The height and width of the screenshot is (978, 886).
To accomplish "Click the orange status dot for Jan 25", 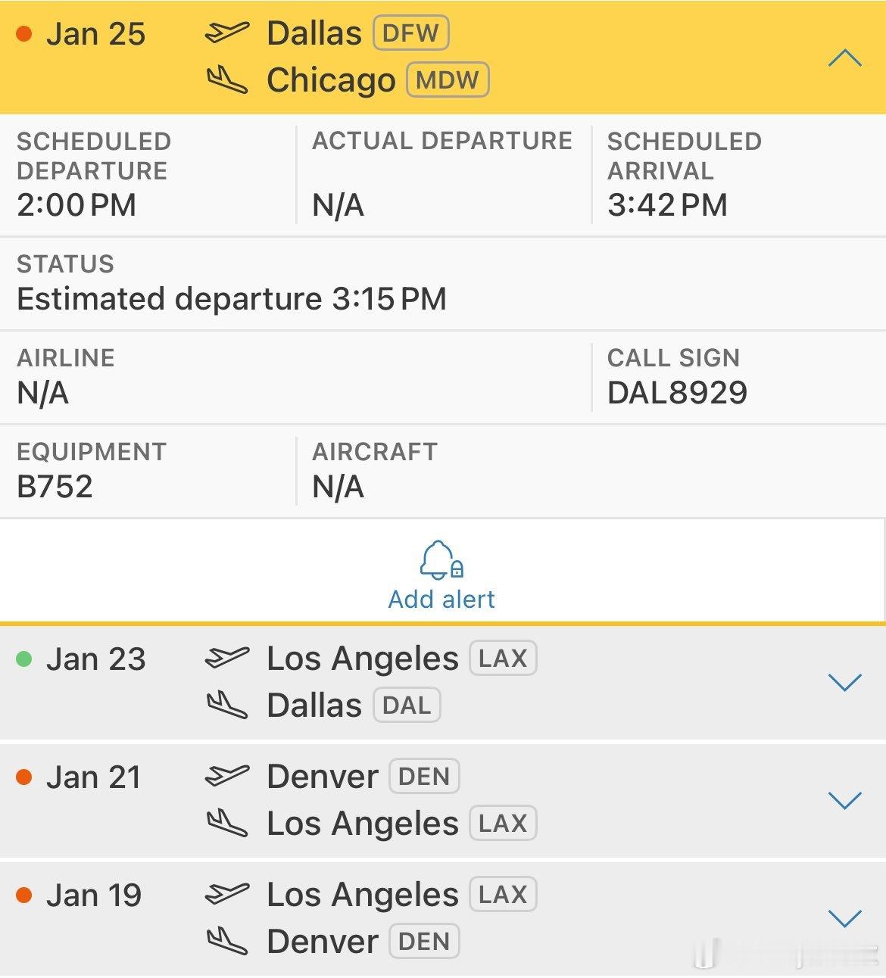I will point(24,34).
